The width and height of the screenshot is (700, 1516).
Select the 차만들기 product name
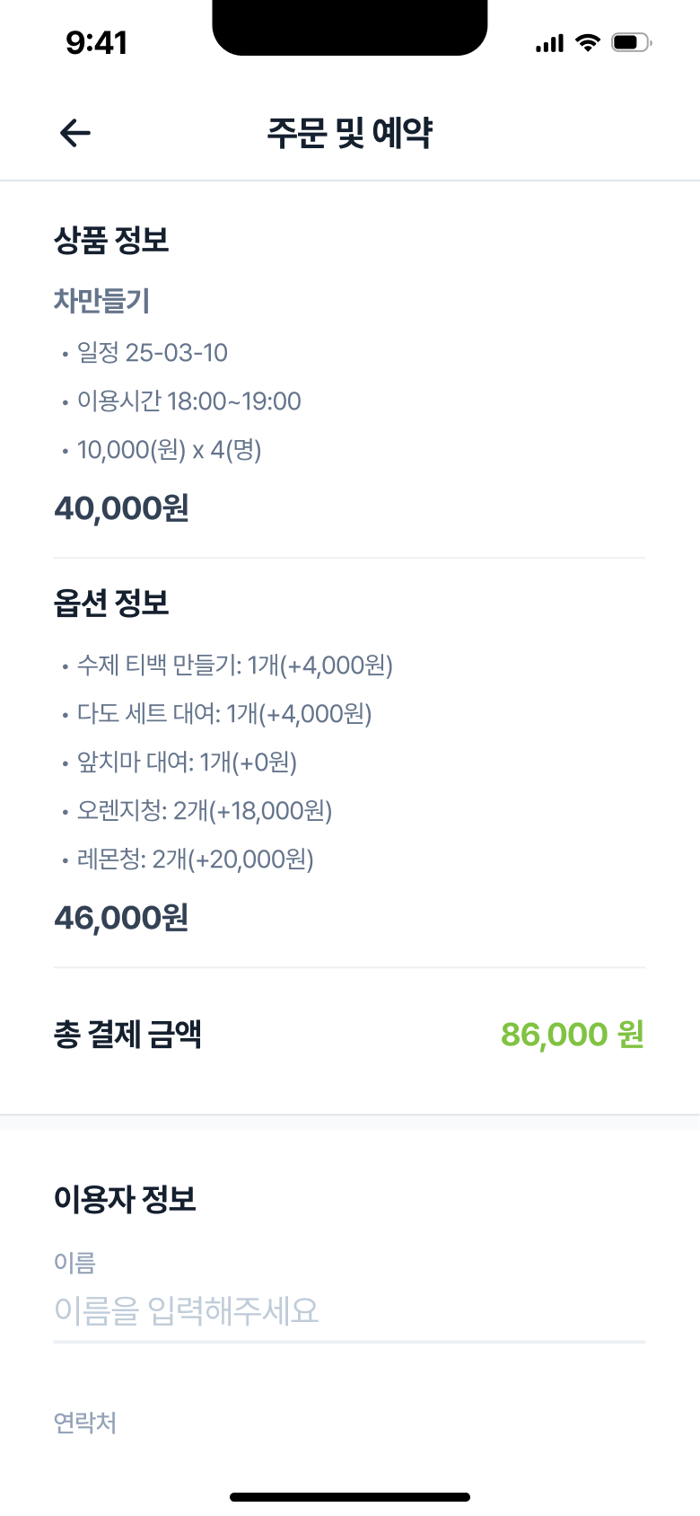(x=101, y=300)
